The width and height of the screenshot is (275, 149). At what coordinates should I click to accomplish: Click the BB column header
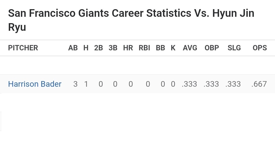[160, 48]
